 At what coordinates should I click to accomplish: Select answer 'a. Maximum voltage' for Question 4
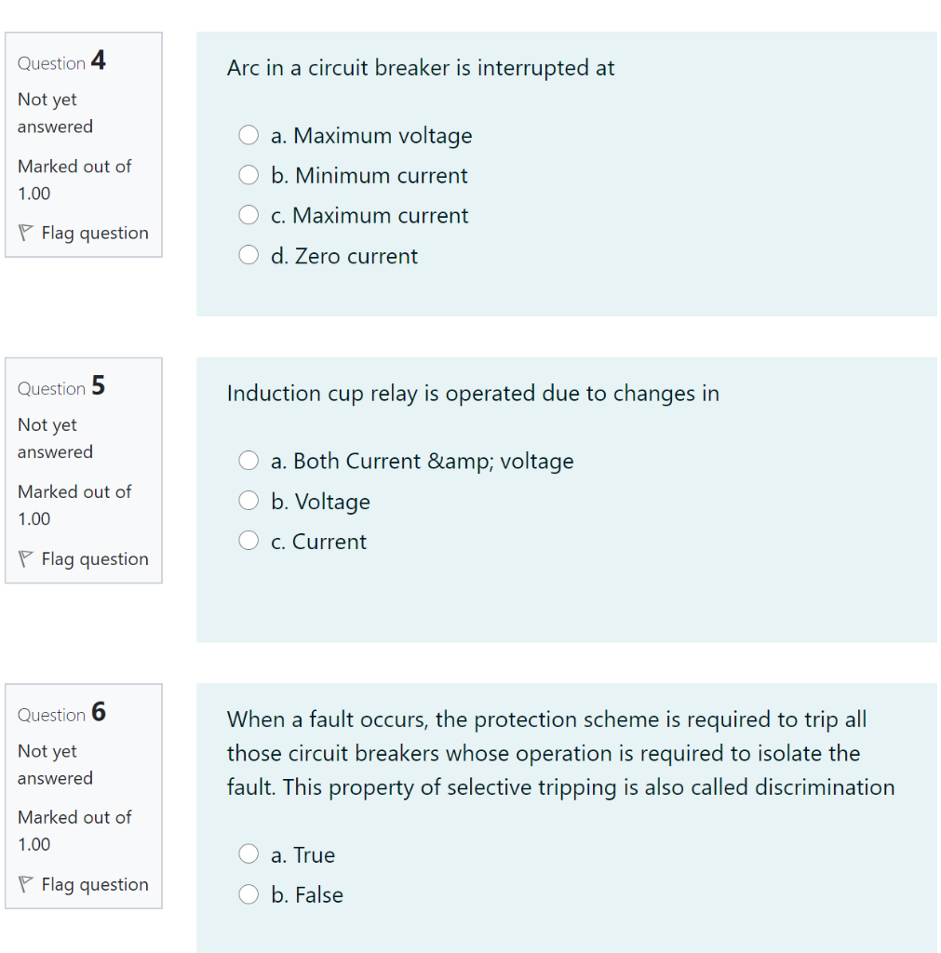(x=249, y=135)
